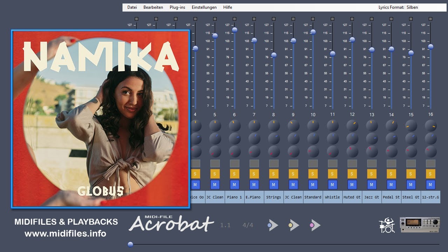Open the Bearbeiten menu
The height and width of the screenshot is (252, 448).
153,7
